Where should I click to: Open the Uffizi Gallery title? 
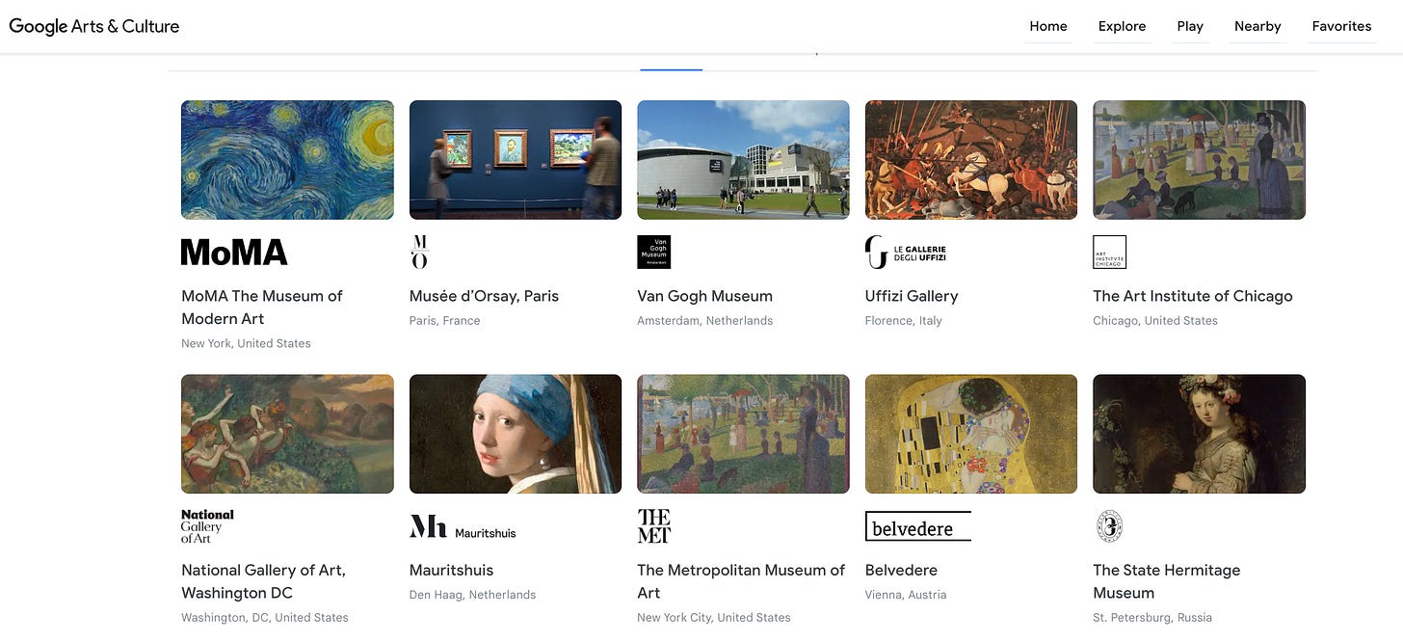912,296
